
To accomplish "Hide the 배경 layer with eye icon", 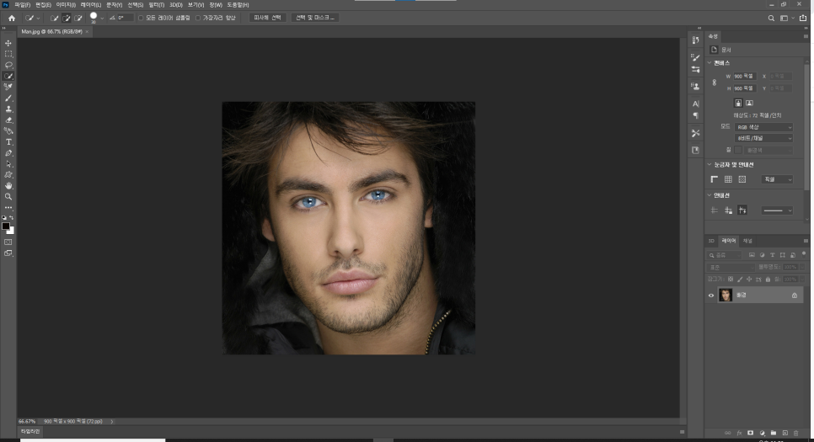I will [711, 296].
